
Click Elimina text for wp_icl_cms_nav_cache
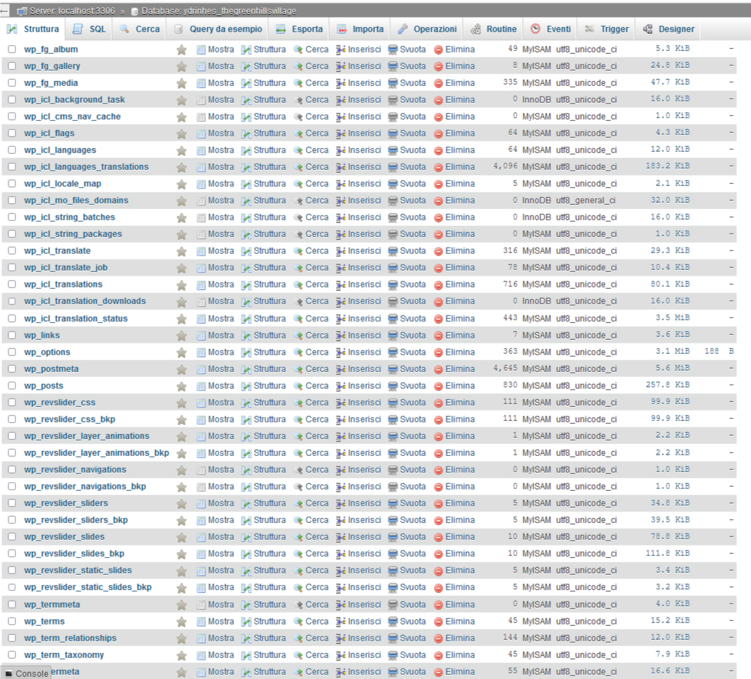[x=460, y=116]
